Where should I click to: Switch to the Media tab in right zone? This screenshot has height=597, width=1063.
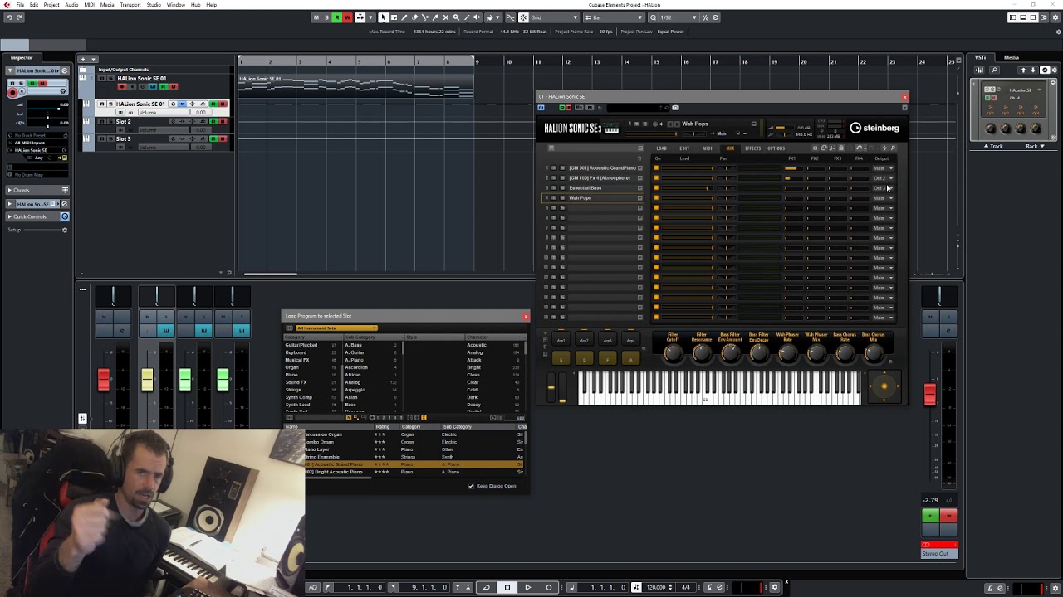tap(1011, 57)
